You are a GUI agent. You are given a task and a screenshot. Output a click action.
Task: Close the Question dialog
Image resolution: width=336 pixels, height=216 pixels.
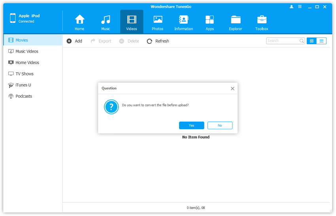[232, 88]
